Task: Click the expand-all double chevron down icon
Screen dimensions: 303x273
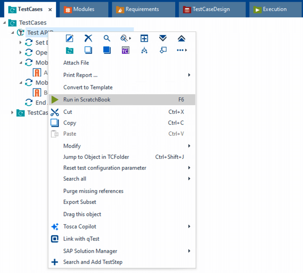Action: pos(163,38)
